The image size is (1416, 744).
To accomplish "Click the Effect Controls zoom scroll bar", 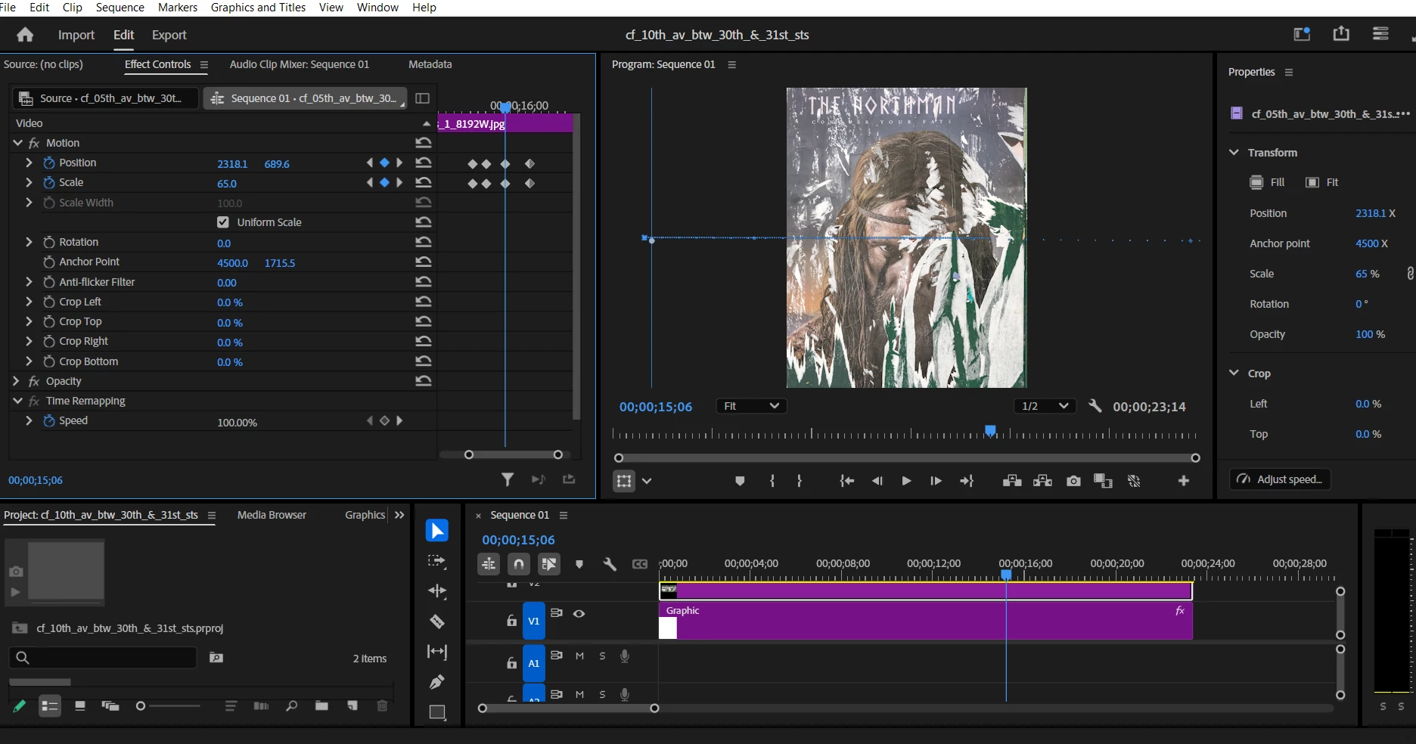I will click(x=514, y=454).
